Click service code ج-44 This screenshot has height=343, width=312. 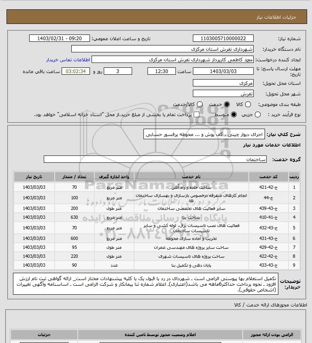(x=268, y=198)
